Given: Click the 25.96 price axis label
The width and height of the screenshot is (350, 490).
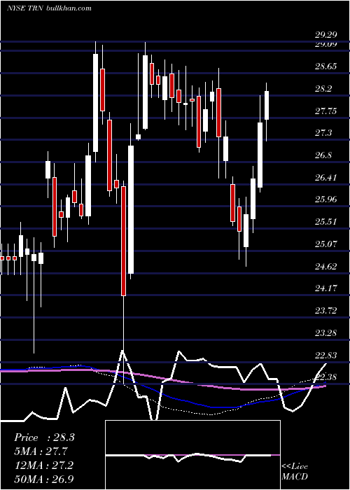Looking at the screenshot, I should point(325,199).
